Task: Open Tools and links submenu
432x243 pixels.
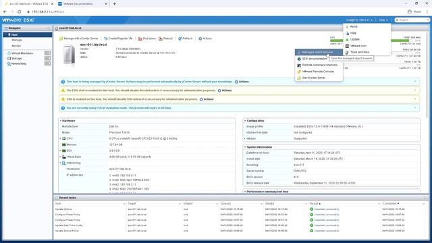Action: click(x=367, y=52)
